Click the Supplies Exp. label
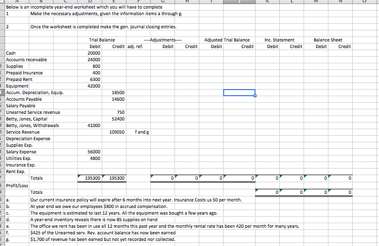 point(19,145)
